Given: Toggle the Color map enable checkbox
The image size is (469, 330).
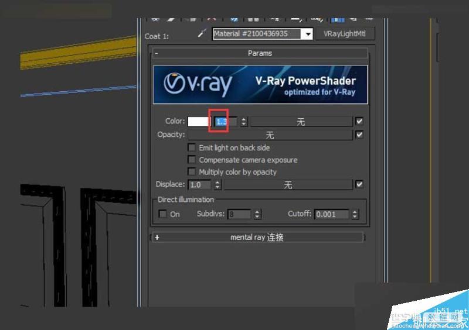Looking at the screenshot, I should tap(359, 121).
